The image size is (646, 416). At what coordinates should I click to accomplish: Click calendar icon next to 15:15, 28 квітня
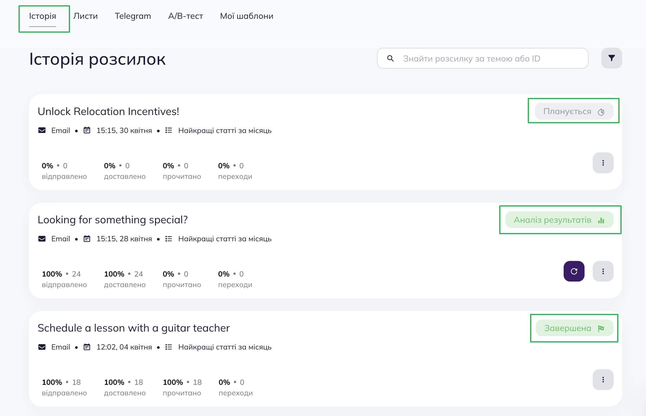pos(87,239)
